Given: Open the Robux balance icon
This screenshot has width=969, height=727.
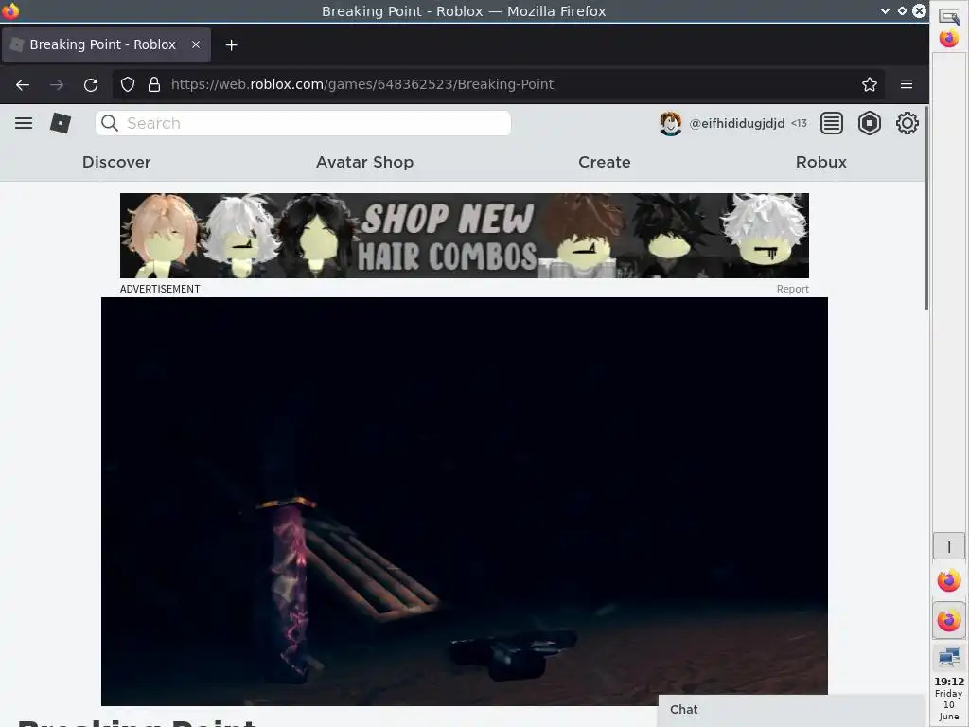Looking at the screenshot, I should [x=869, y=123].
